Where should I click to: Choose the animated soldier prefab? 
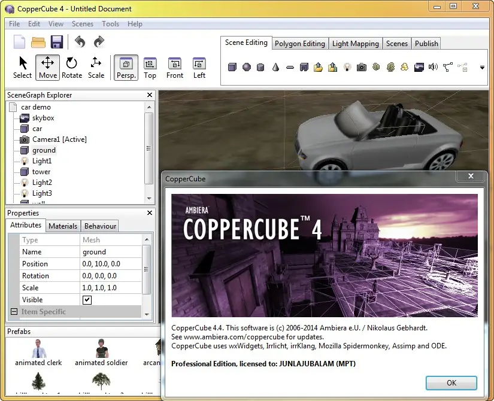coord(101,353)
